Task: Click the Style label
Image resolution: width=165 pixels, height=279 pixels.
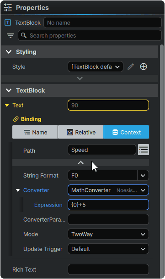Action: (19, 67)
